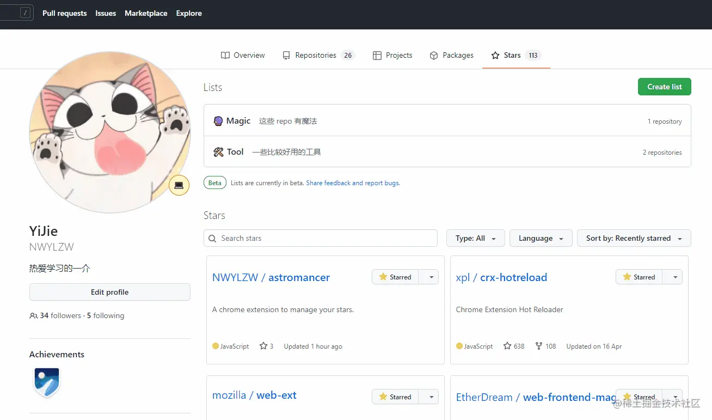
Task: Unstar the mozilla web-ext repository
Action: coord(395,397)
